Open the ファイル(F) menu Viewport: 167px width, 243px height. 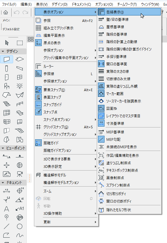click(x=9, y=4)
